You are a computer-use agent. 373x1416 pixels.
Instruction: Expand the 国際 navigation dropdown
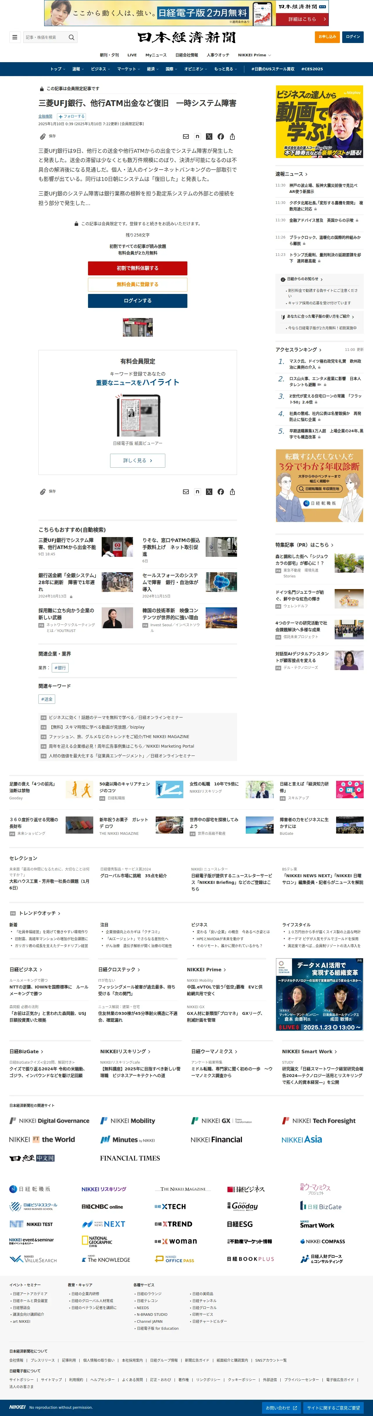(x=171, y=69)
